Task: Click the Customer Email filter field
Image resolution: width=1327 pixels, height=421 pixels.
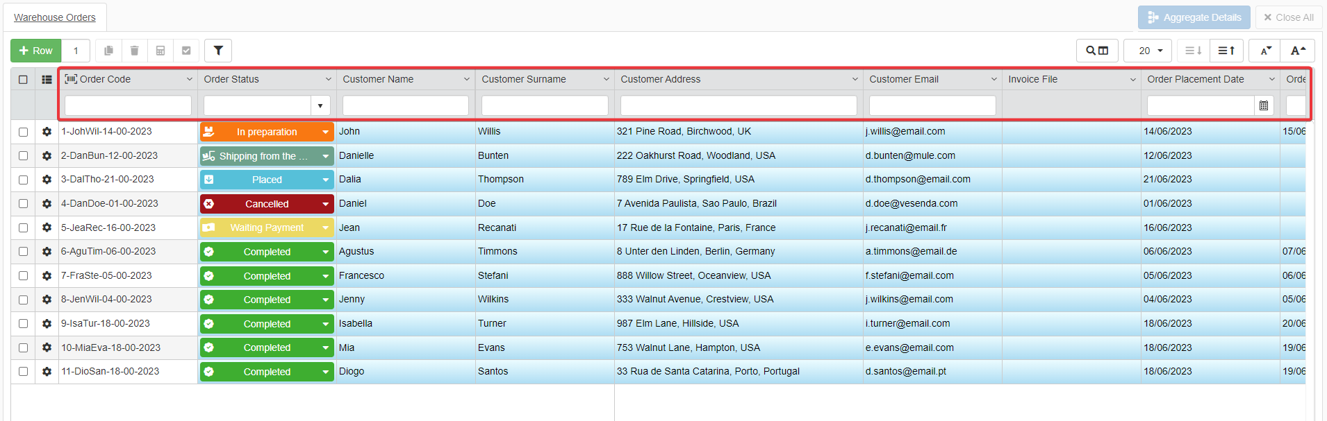Action: tap(932, 105)
